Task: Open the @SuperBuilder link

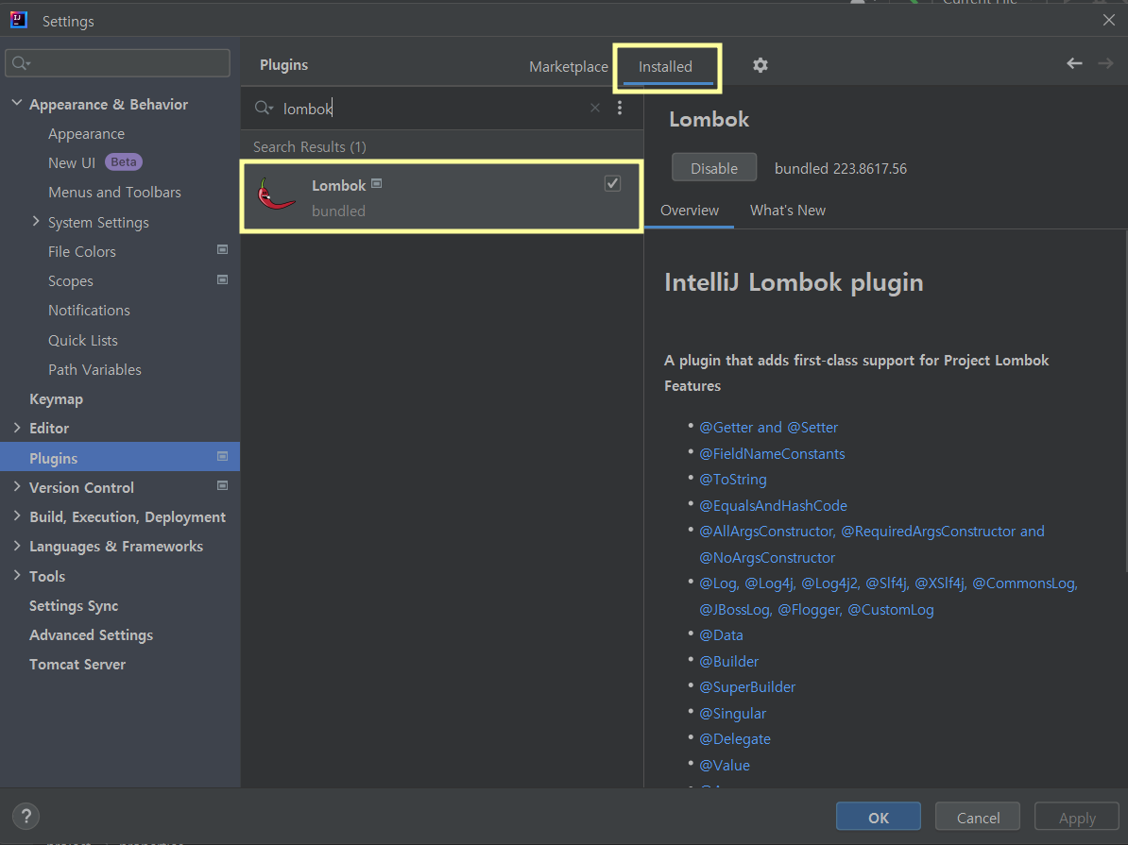Action: (x=747, y=686)
